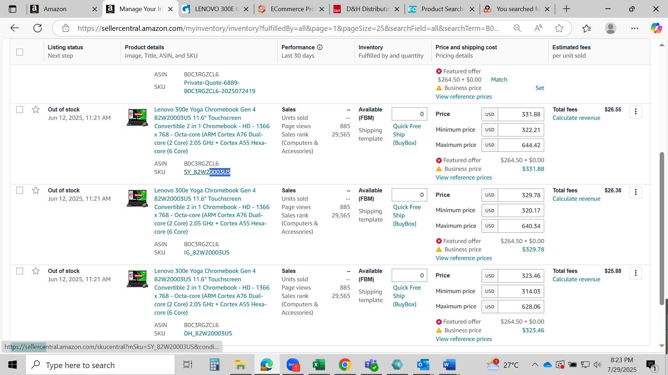Open the favorites list icon
Viewport: 668px width, 375px height.
click(x=587, y=28)
